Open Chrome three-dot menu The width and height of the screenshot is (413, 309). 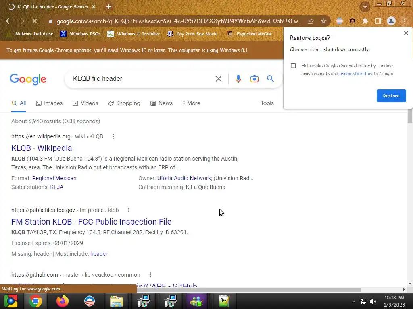click(404, 21)
